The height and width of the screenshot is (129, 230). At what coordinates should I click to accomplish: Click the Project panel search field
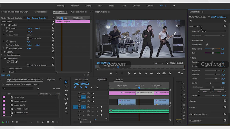(x=18, y=89)
